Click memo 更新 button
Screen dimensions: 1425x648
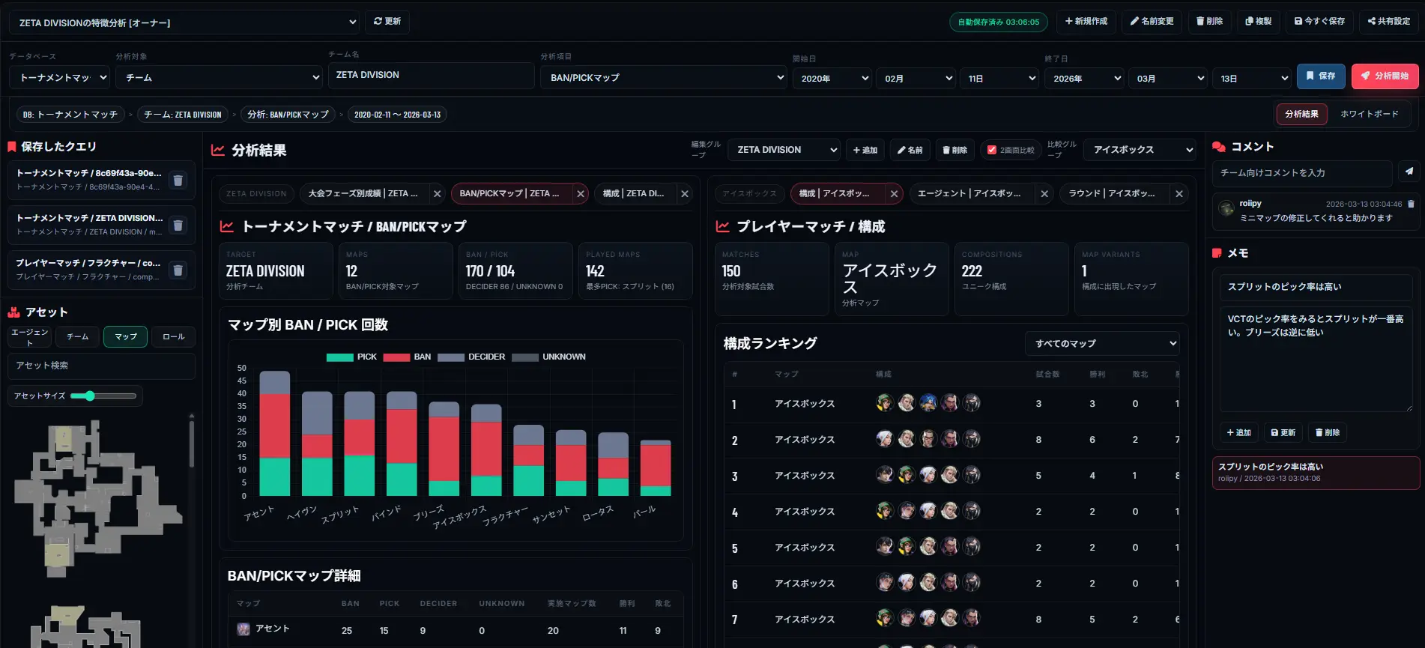click(x=1283, y=432)
